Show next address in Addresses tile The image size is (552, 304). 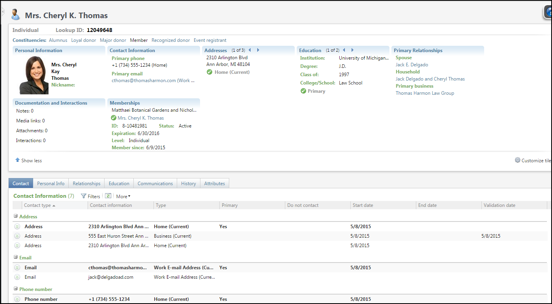click(x=258, y=50)
